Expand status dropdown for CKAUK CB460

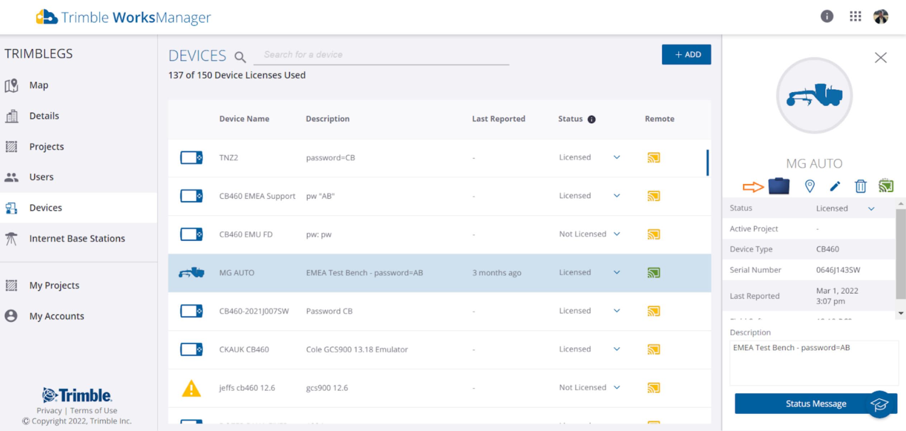[x=617, y=349]
